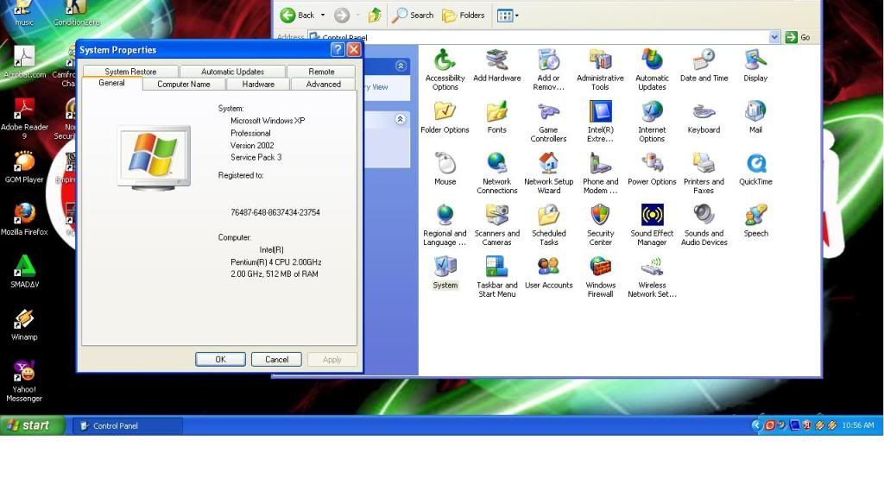This screenshot has width=884, height=497.
Task: Open Folder Options
Action: point(445,117)
